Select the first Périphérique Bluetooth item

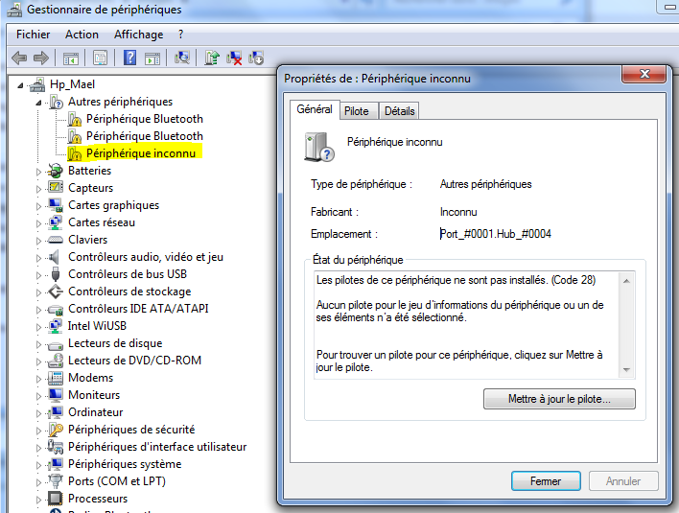coord(144,119)
